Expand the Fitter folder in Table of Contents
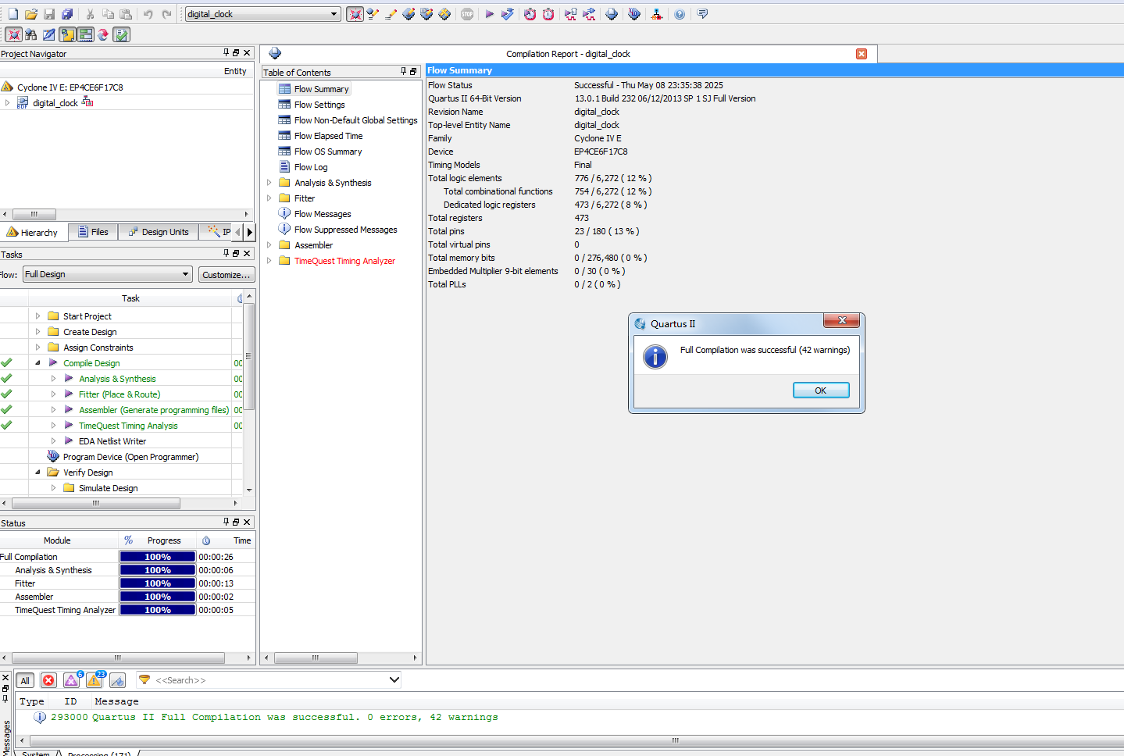 click(x=269, y=198)
